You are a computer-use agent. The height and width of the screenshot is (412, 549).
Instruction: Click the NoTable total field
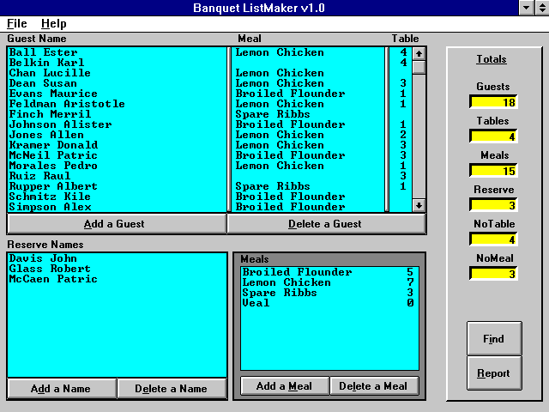pyautogui.click(x=492, y=239)
